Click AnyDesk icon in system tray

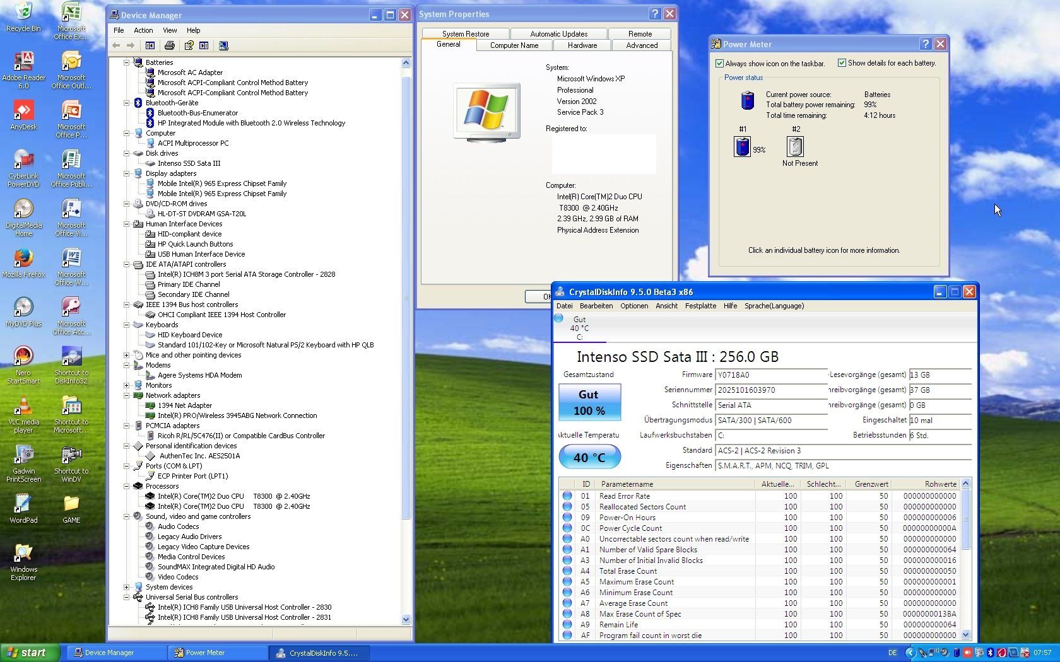(967, 653)
